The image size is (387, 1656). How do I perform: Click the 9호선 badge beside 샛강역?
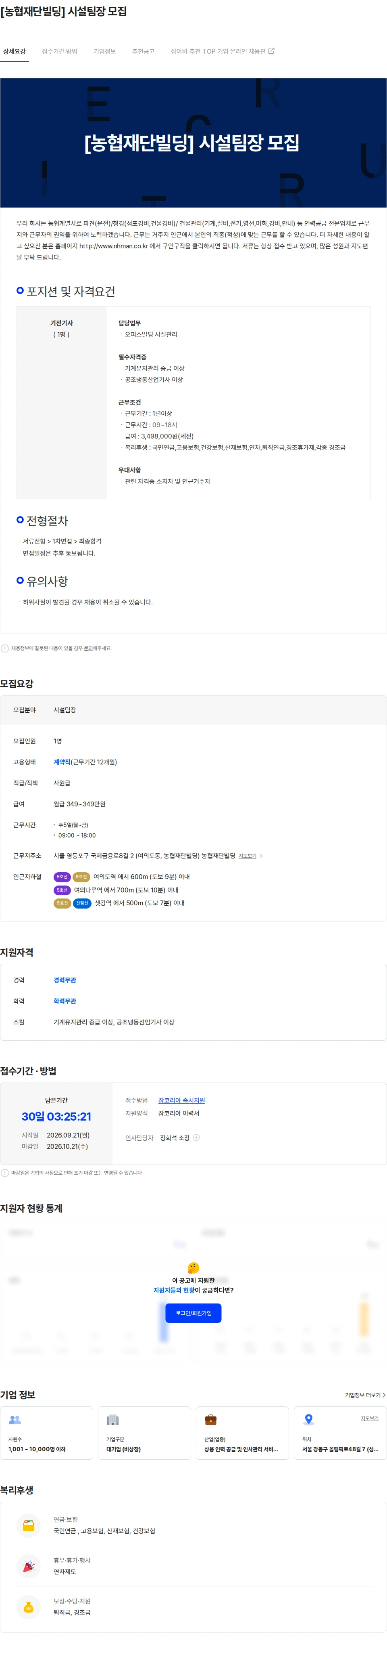click(x=62, y=903)
